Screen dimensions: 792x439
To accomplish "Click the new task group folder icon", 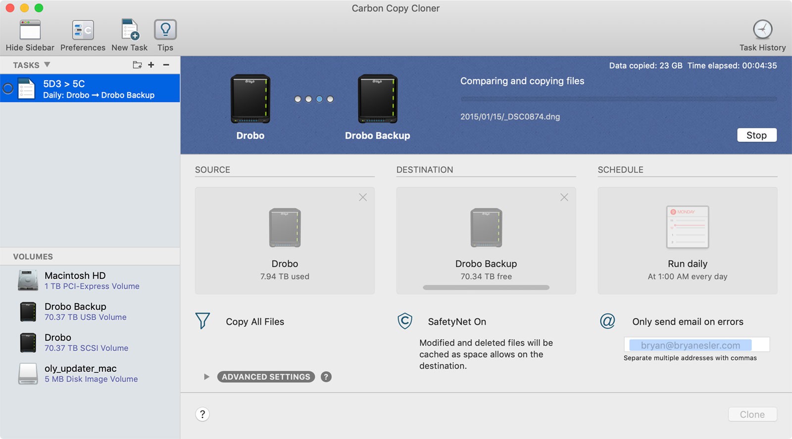I will click(x=137, y=65).
